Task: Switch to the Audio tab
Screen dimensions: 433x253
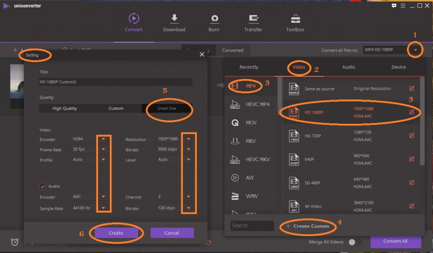Action: (x=349, y=67)
